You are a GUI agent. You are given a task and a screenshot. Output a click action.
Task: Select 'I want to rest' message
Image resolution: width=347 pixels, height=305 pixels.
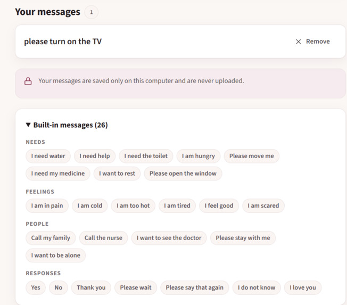[117, 174]
